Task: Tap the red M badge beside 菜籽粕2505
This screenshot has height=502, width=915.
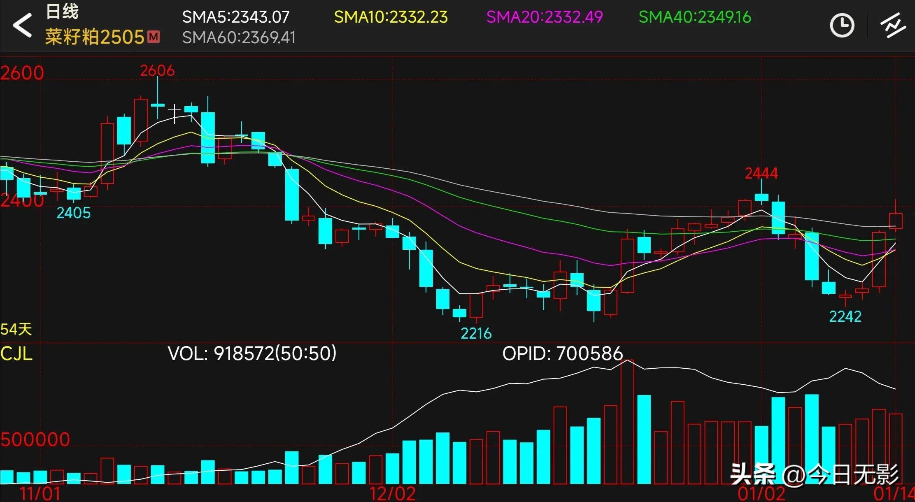Action: point(154,37)
